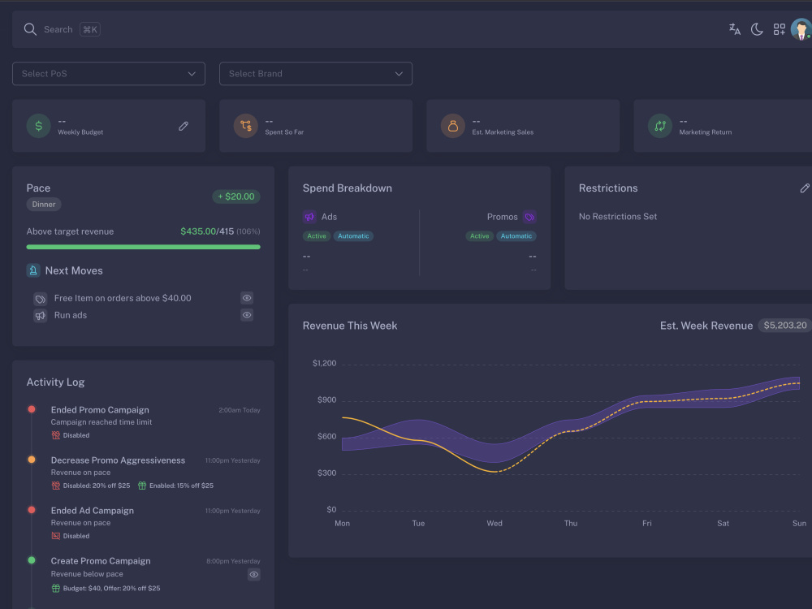This screenshot has height=609, width=812.
Task: Click the Est. Marketing Sales bag icon
Action: pyautogui.click(x=452, y=126)
